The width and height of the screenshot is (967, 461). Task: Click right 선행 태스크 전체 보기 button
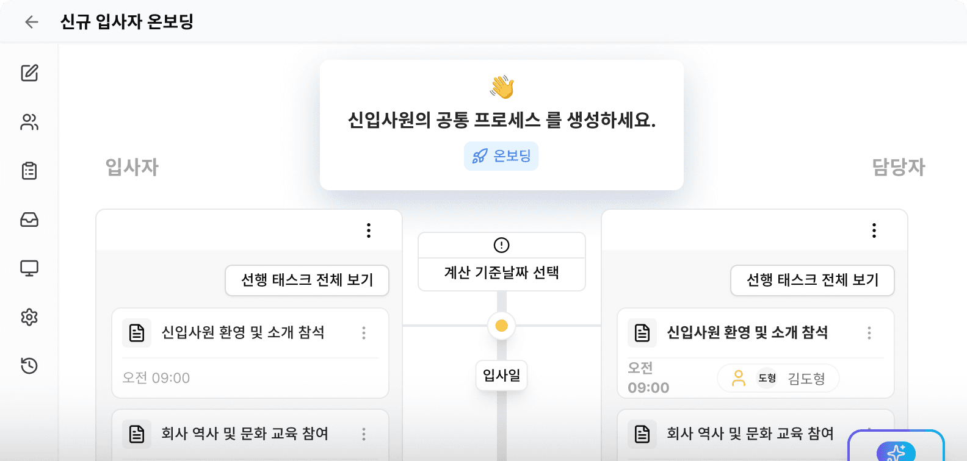click(x=813, y=281)
